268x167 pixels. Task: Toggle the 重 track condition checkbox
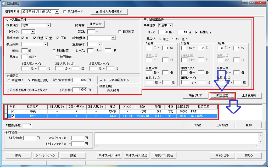click(x=46, y=38)
